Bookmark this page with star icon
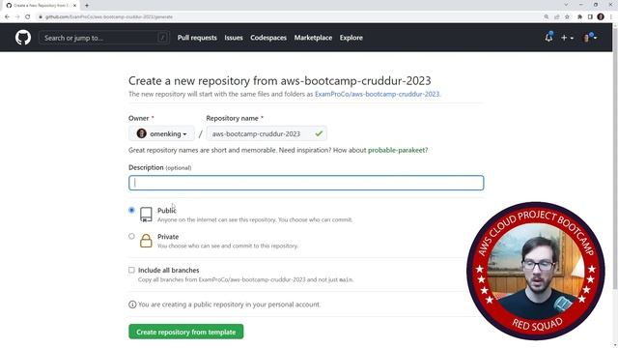The image size is (618, 348). pos(567,17)
